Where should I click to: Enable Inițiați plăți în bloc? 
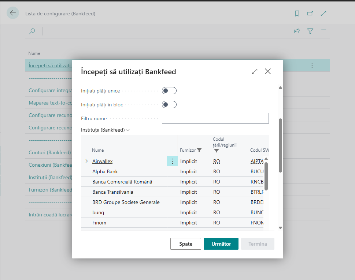click(169, 105)
